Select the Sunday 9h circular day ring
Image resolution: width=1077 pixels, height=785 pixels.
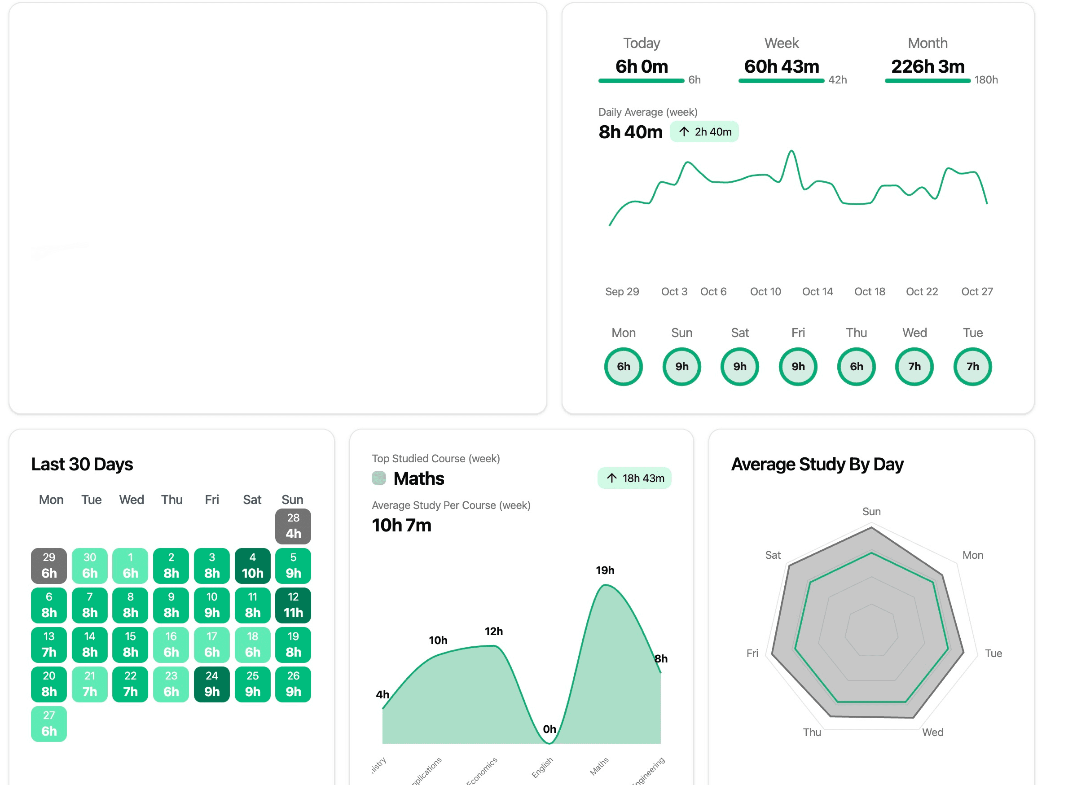pos(681,366)
